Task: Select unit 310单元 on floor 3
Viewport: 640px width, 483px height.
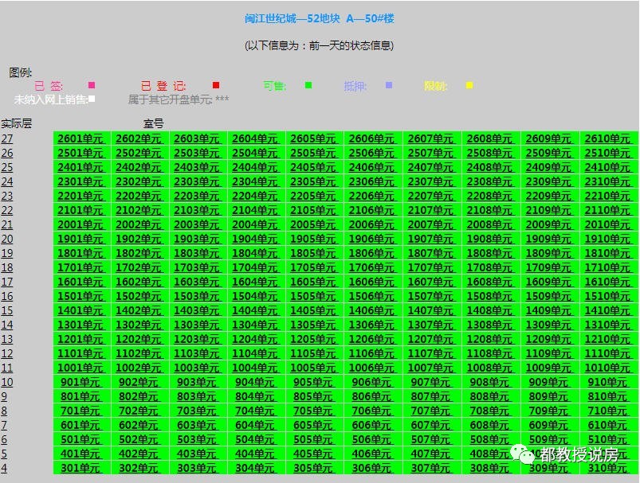Action: [608, 469]
